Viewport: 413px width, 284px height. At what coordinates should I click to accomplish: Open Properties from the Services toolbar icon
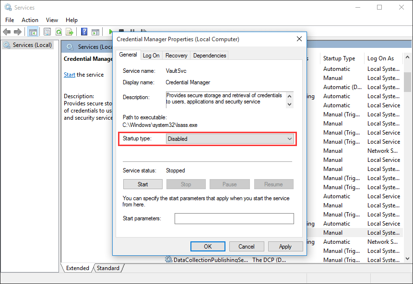point(47,32)
